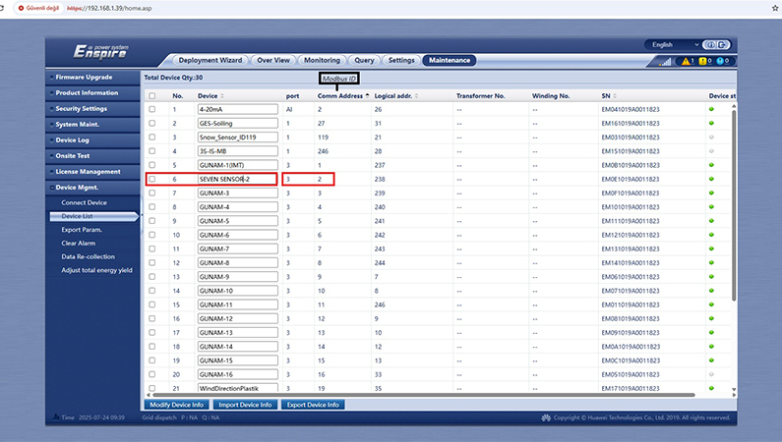Tick the checkbox for SEVEN SENSOR-2 row
The image size is (782, 442).
(151, 180)
